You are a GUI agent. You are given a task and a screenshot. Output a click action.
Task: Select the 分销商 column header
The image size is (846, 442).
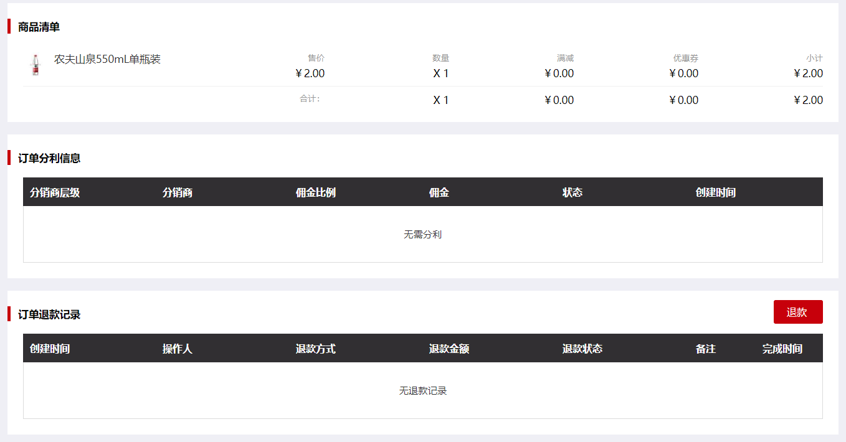click(x=178, y=192)
